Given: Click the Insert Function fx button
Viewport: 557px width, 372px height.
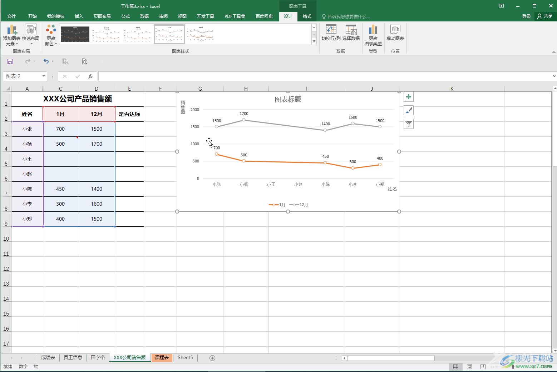Looking at the screenshot, I should tap(90, 76).
